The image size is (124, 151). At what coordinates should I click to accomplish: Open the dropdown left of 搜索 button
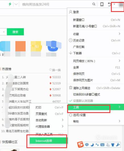pyautogui.click(x=3, y=32)
